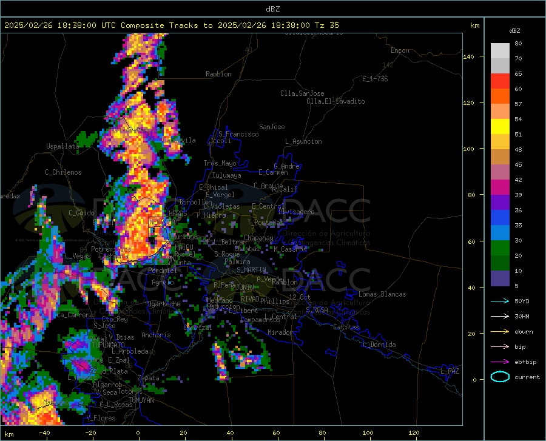Click the 'Tulumaya' place label
This screenshot has height=441, width=546.
pyautogui.click(x=227, y=175)
